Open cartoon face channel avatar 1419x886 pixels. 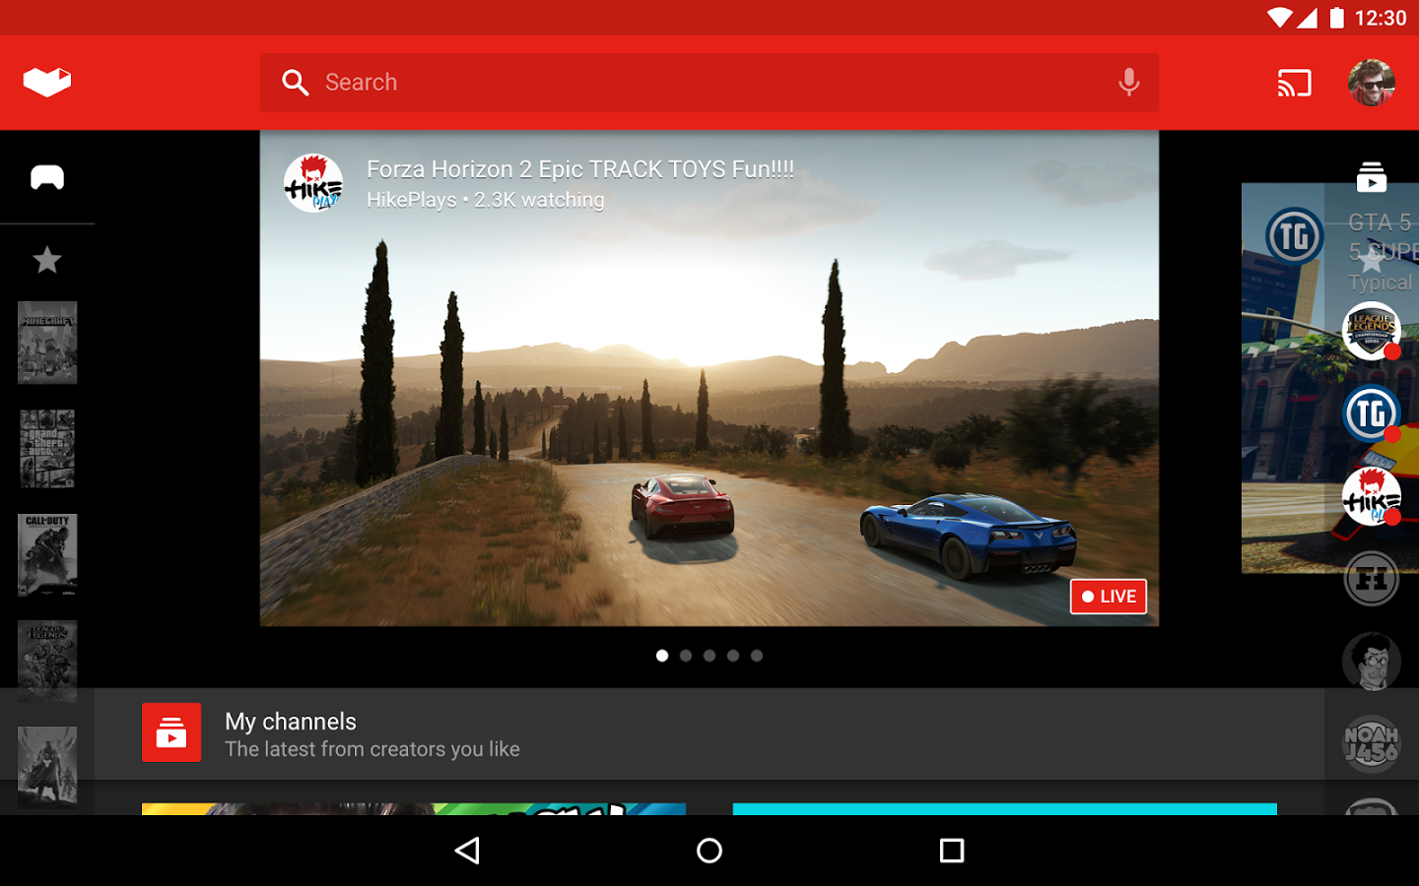tap(1372, 662)
